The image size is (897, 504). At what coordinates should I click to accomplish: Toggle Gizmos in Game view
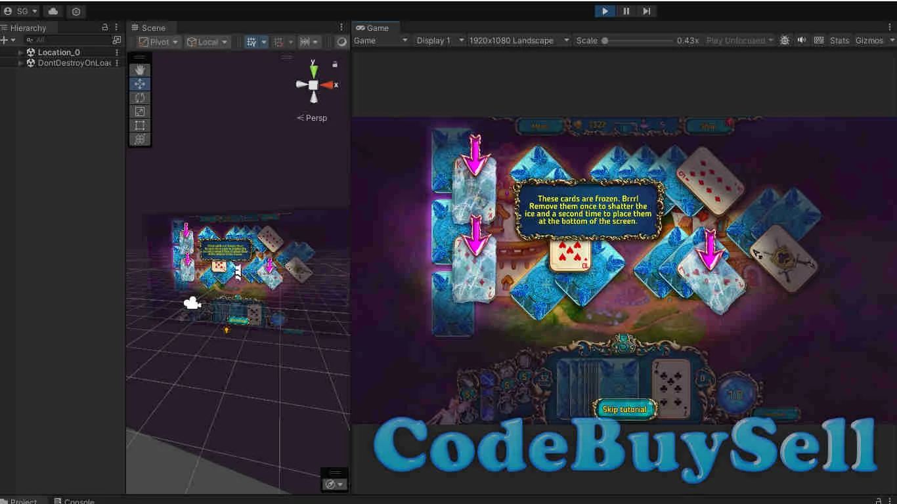point(869,40)
